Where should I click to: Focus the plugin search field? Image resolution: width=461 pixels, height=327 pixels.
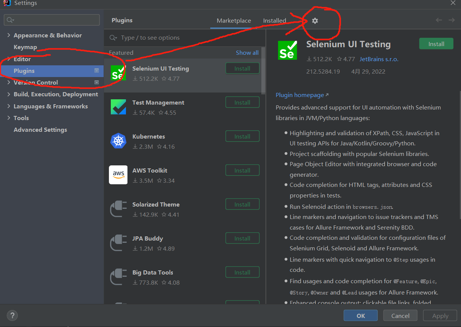point(185,38)
